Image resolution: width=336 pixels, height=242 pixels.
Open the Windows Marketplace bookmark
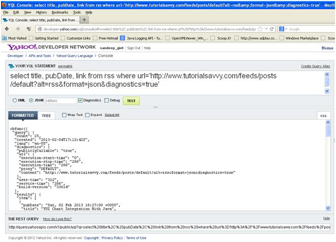[x=299, y=38]
